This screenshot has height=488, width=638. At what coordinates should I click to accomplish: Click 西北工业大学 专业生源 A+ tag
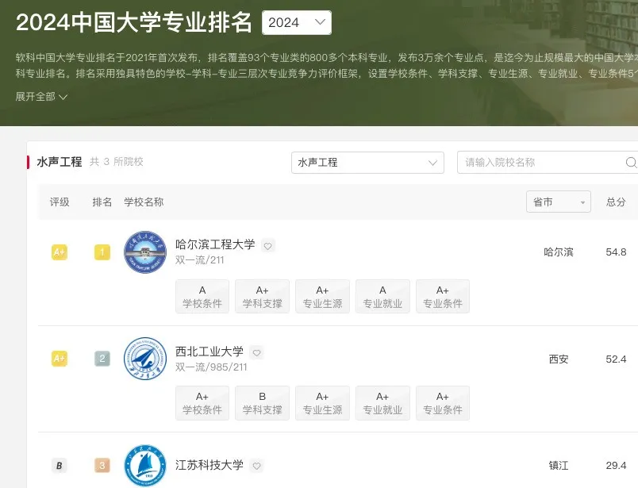(322, 403)
